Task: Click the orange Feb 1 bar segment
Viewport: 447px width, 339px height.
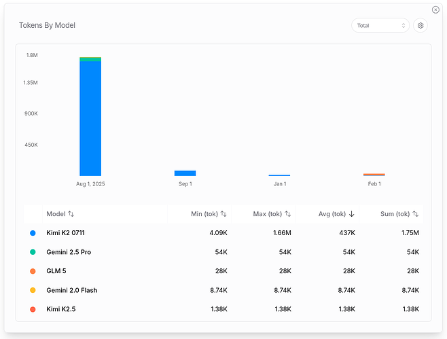Action: [374, 174]
